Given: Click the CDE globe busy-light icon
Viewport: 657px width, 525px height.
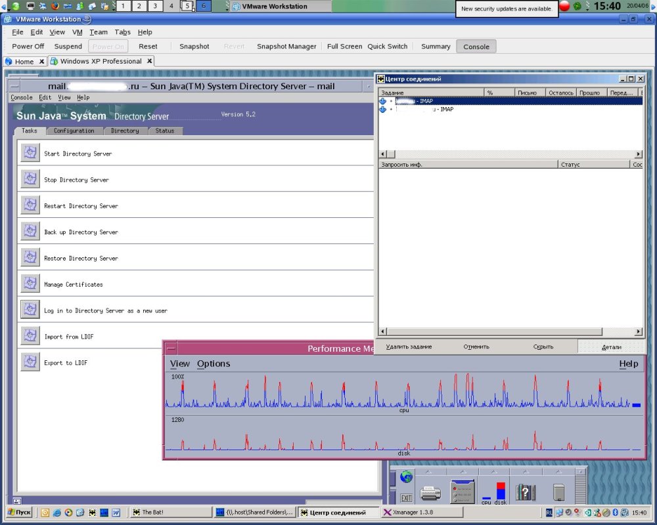Looking at the screenshot, I should pyautogui.click(x=406, y=477).
